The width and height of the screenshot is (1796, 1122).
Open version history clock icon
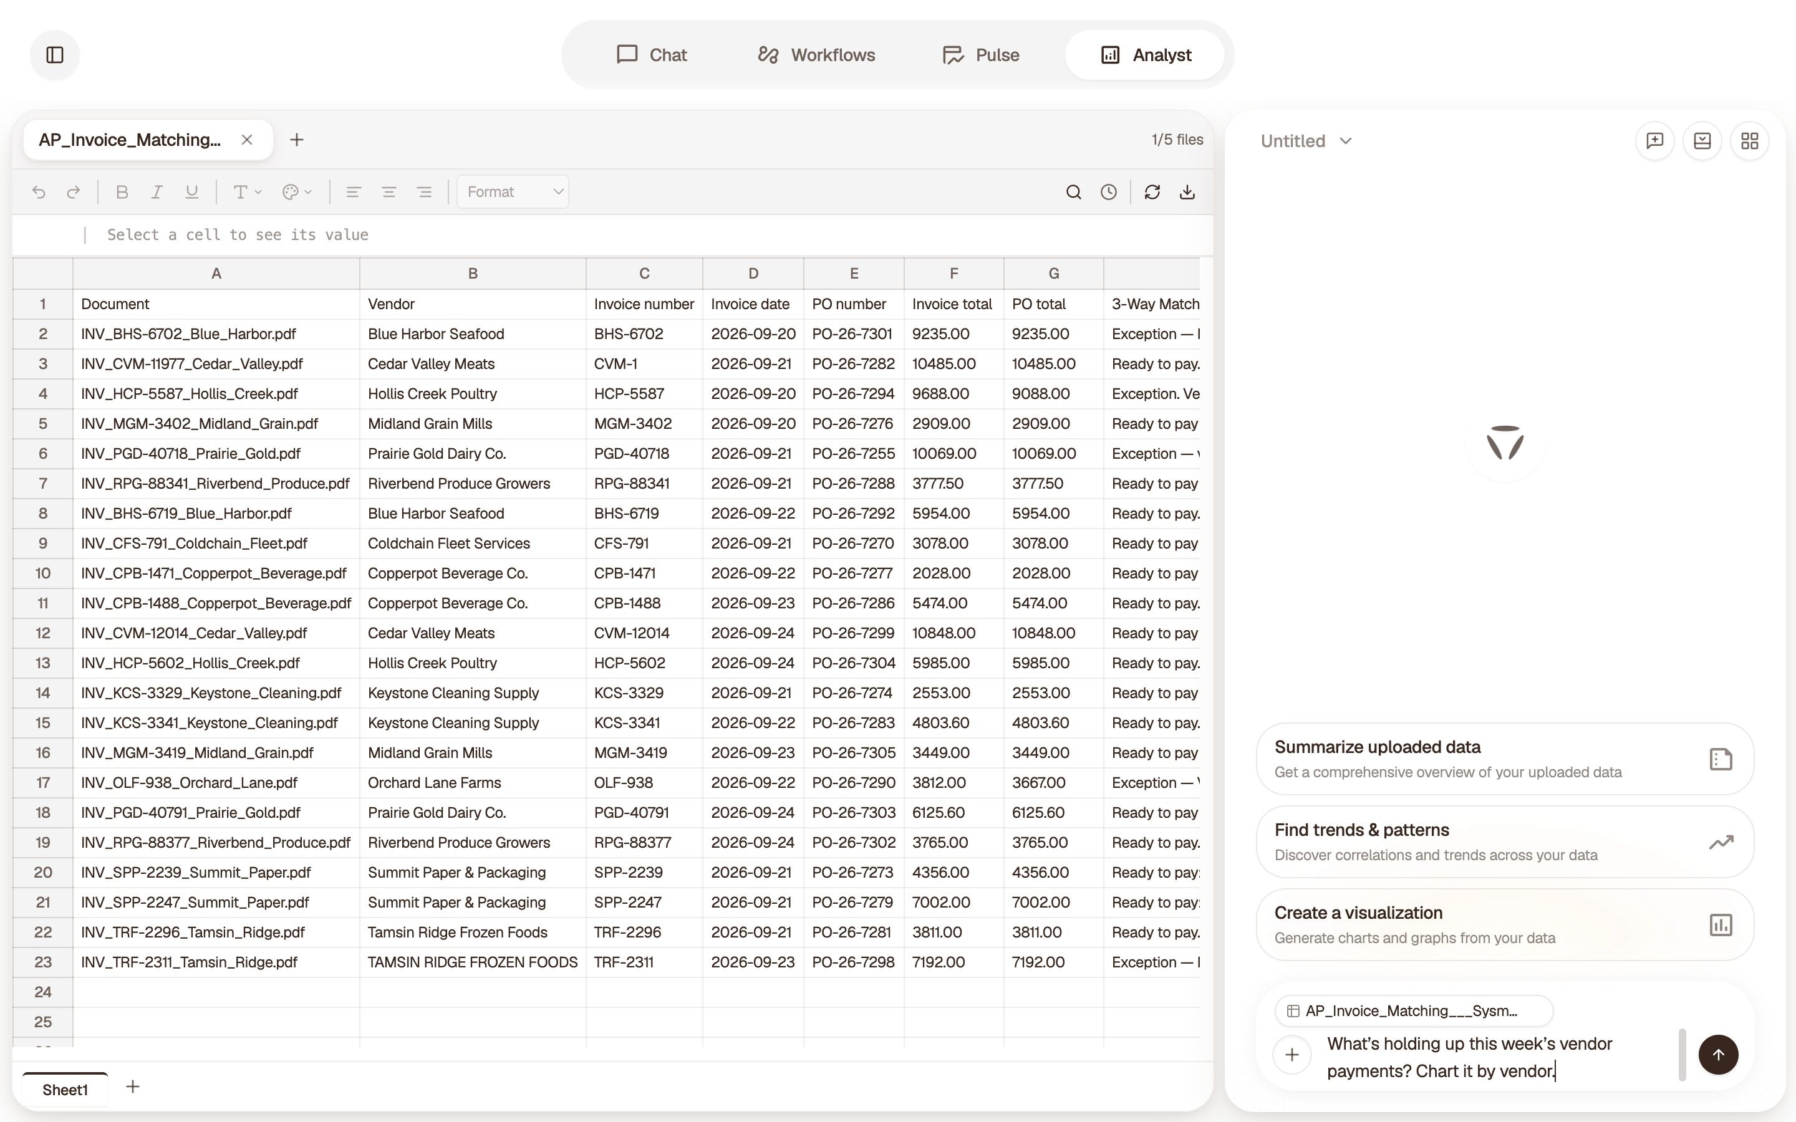point(1109,192)
